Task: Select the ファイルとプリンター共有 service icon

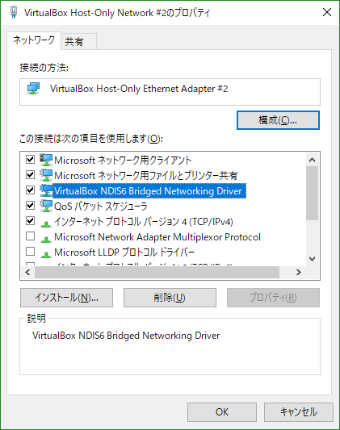Action: tap(46, 175)
